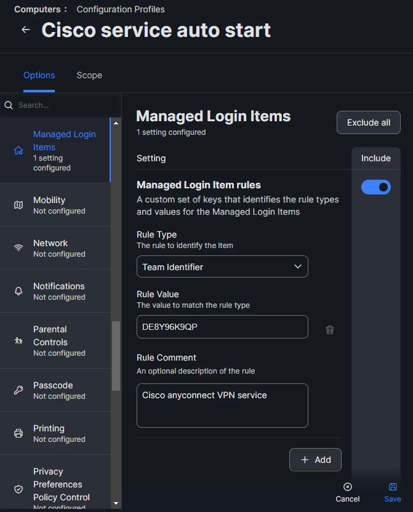Toggle the Managed Login Item rules include switch
Screen dimensions: 413x512
[x=376, y=187]
